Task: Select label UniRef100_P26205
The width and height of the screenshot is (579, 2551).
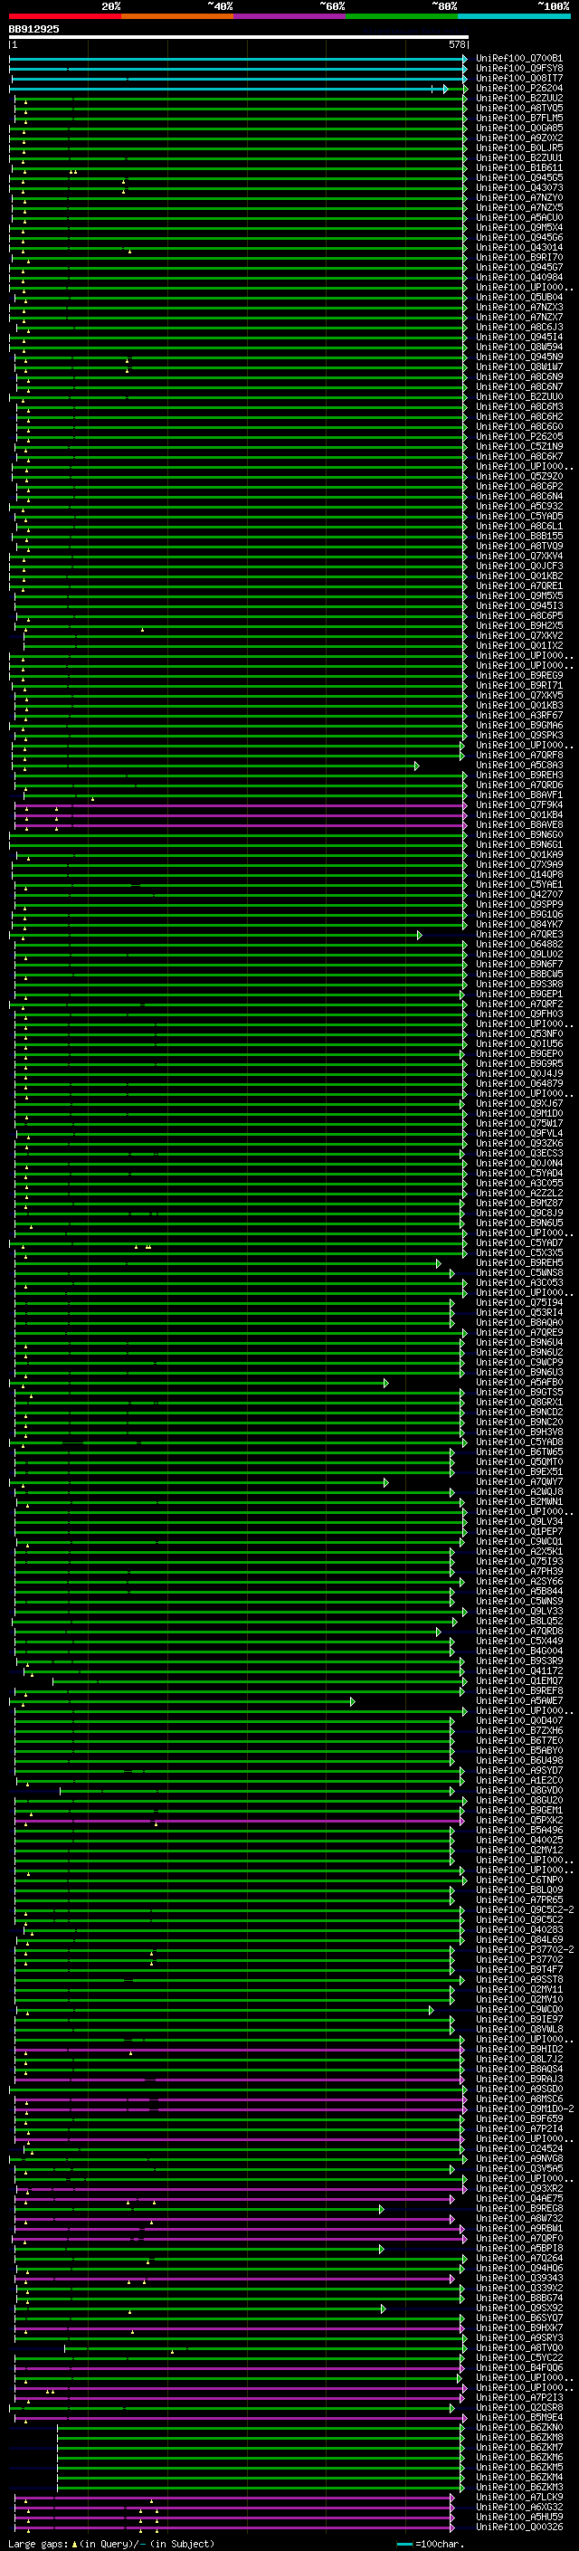Action: coord(518,437)
